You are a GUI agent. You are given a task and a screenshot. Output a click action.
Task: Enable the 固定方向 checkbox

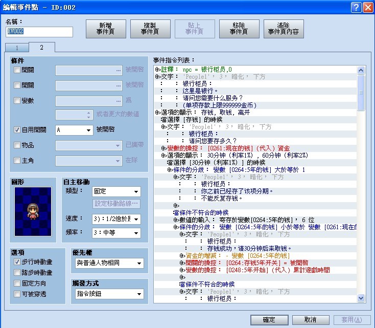click(x=17, y=283)
